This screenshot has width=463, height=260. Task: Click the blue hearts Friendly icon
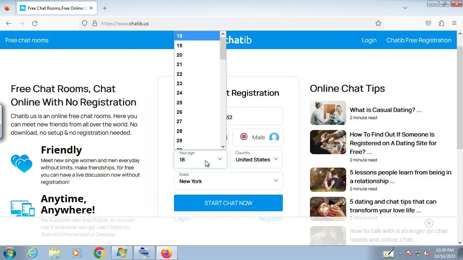pyautogui.click(x=22, y=164)
